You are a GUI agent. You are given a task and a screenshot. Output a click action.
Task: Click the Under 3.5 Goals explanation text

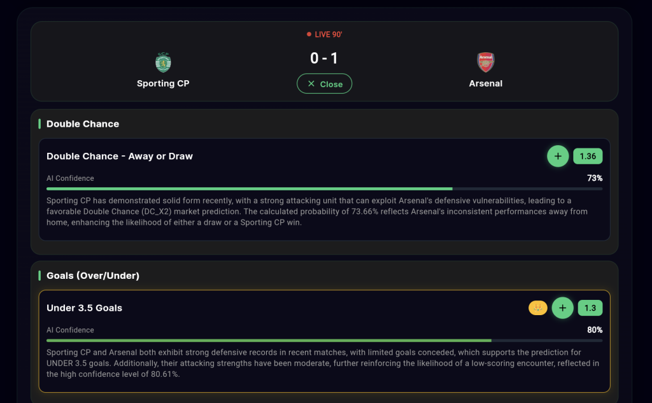click(x=323, y=364)
